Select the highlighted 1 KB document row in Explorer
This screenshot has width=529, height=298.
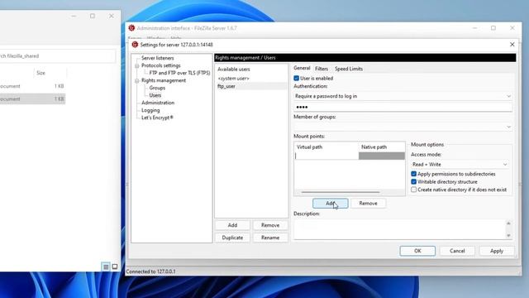(x=32, y=99)
